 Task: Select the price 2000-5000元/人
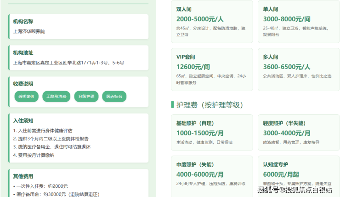point(200,19)
